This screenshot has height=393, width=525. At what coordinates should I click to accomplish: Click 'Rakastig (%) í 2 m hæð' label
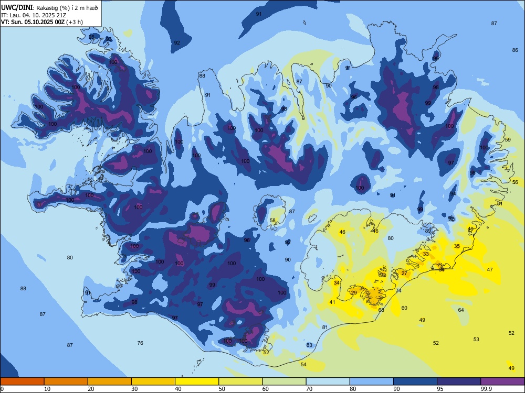coord(67,8)
